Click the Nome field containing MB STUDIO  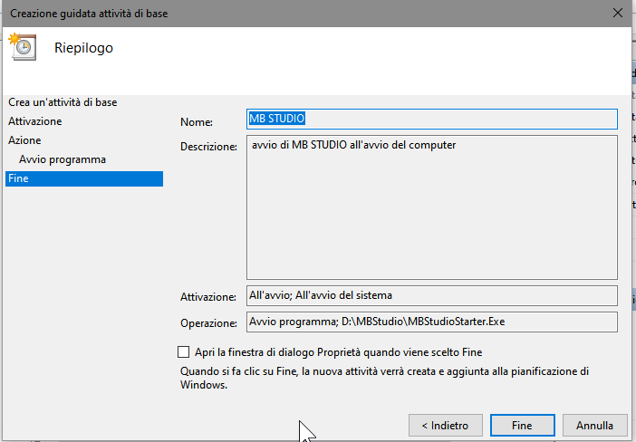pos(432,119)
